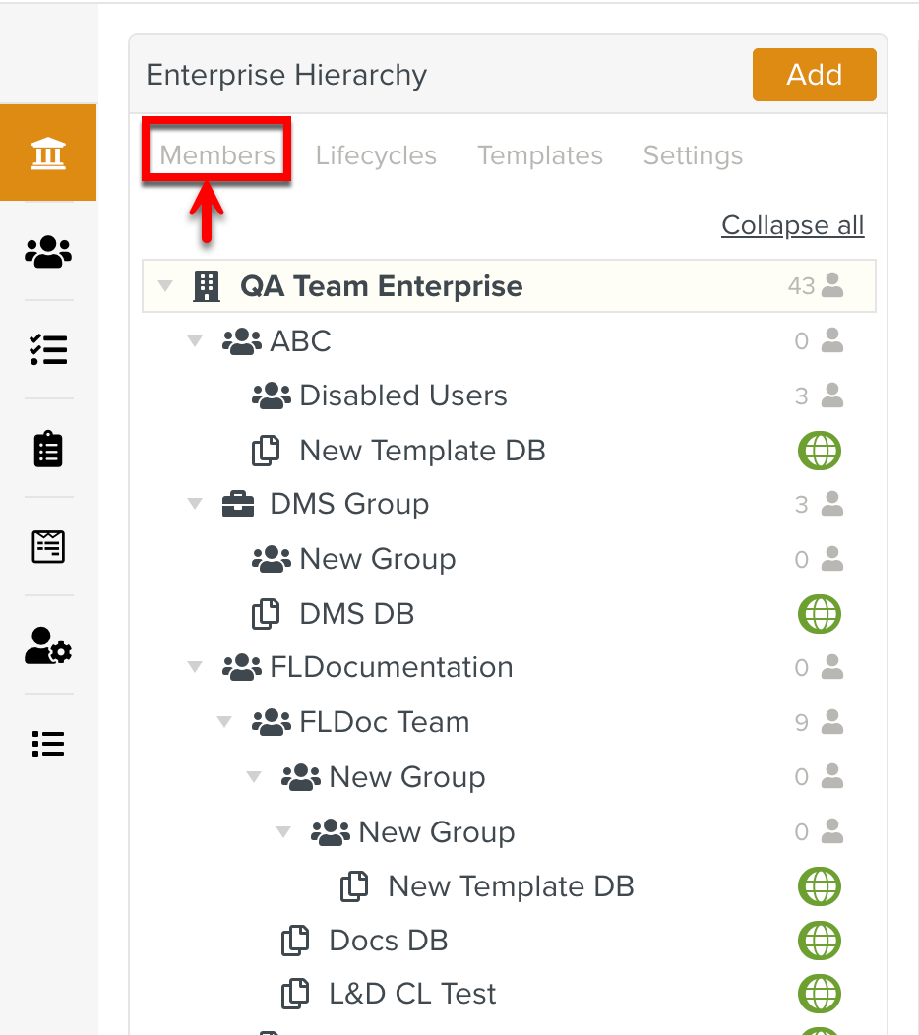Open the clipboard icon in sidebar

48,449
